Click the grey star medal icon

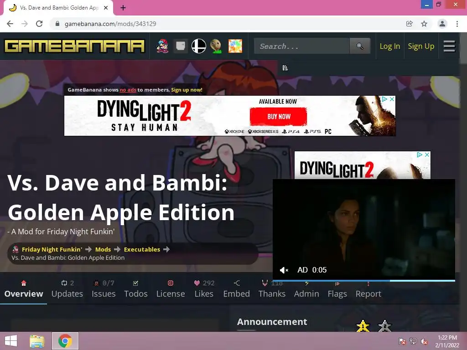pyautogui.click(x=384, y=326)
